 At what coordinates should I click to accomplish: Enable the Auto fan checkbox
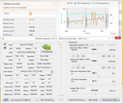[59, 95]
